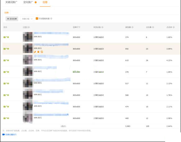Viewport: 181px width, 142px height.
Task: Click the creative thumbnail in the 378 impressions row
Action: coord(28,71)
